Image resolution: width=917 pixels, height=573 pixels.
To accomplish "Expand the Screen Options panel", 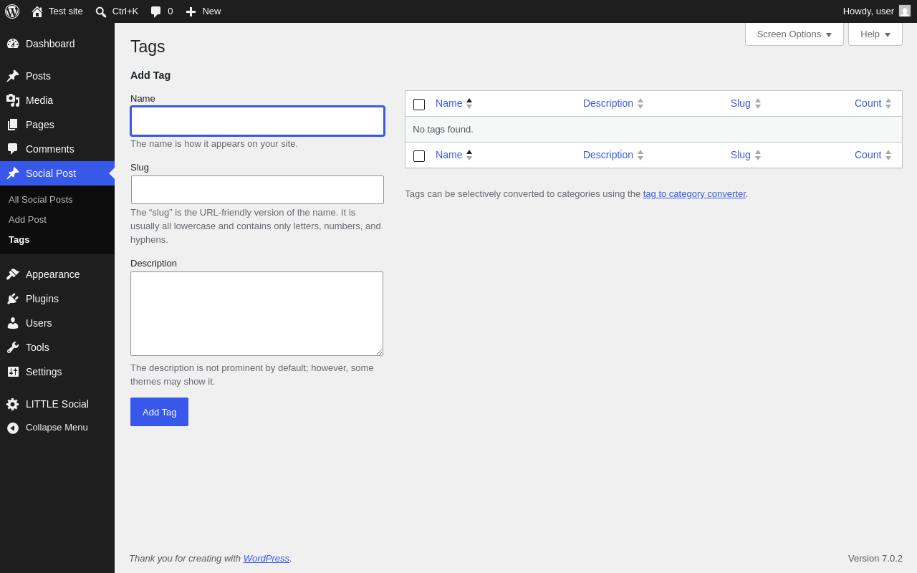I will [794, 34].
